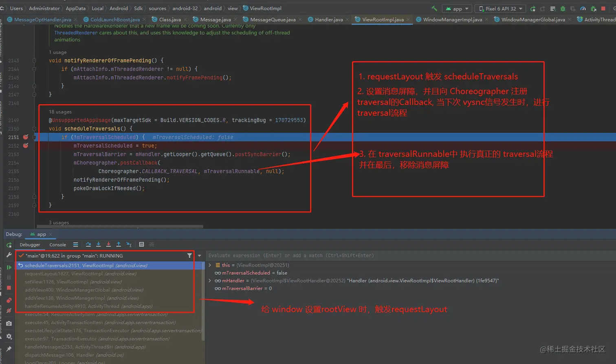
Task: Switch to ColdLaunchBoost.java tab
Action: [x=115, y=20]
